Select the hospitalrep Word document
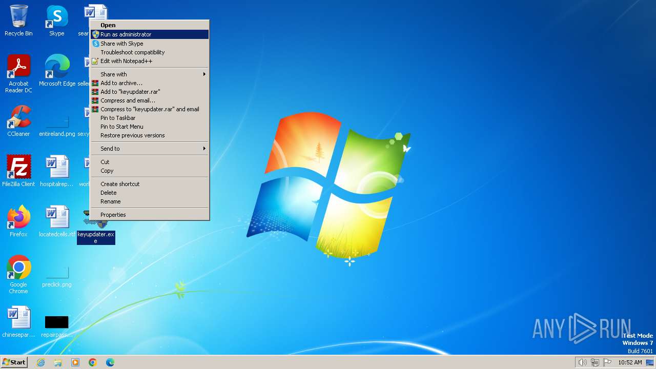Image resolution: width=656 pixels, height=369 pixels. coord(57,171)
